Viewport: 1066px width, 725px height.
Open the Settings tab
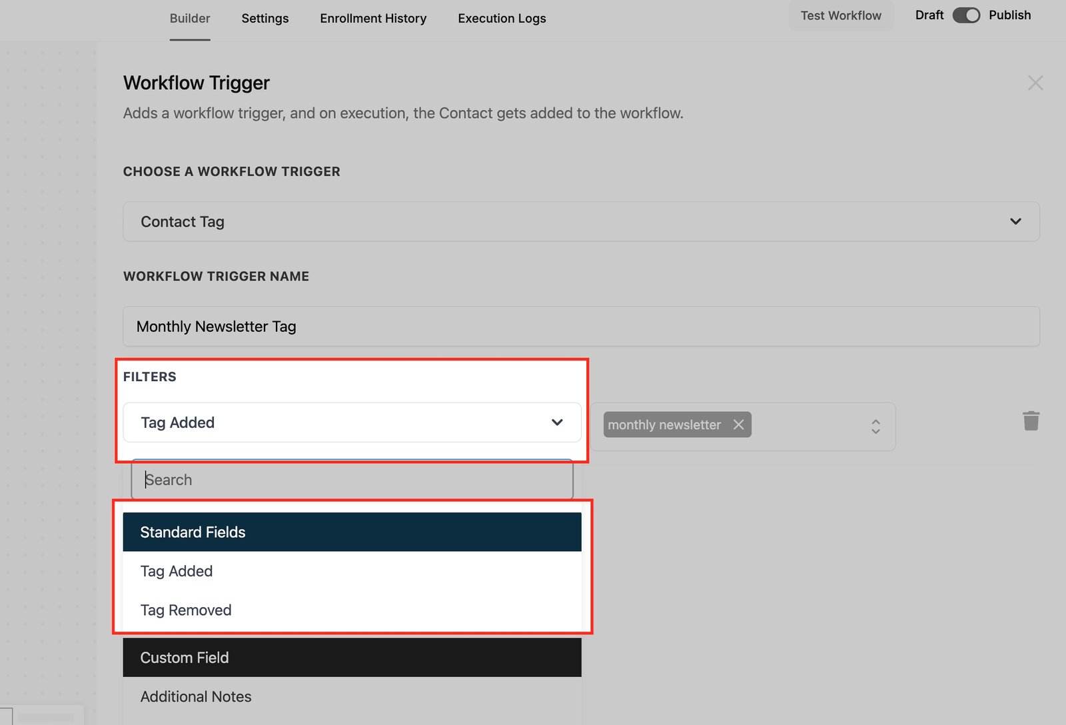tap(265, 19)
